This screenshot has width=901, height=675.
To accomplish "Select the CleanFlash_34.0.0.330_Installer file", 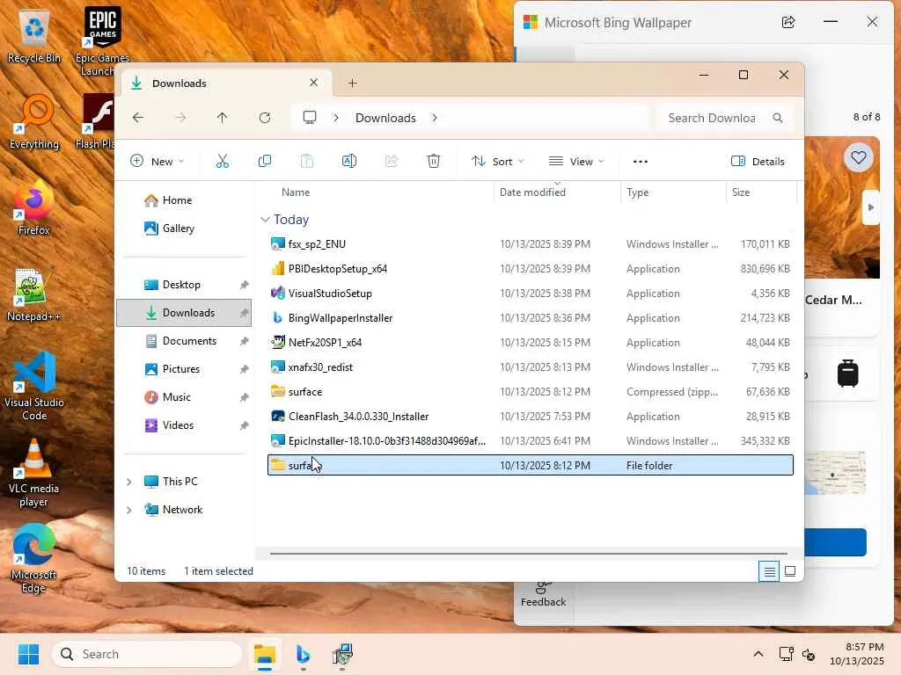I will pos(530,416).
